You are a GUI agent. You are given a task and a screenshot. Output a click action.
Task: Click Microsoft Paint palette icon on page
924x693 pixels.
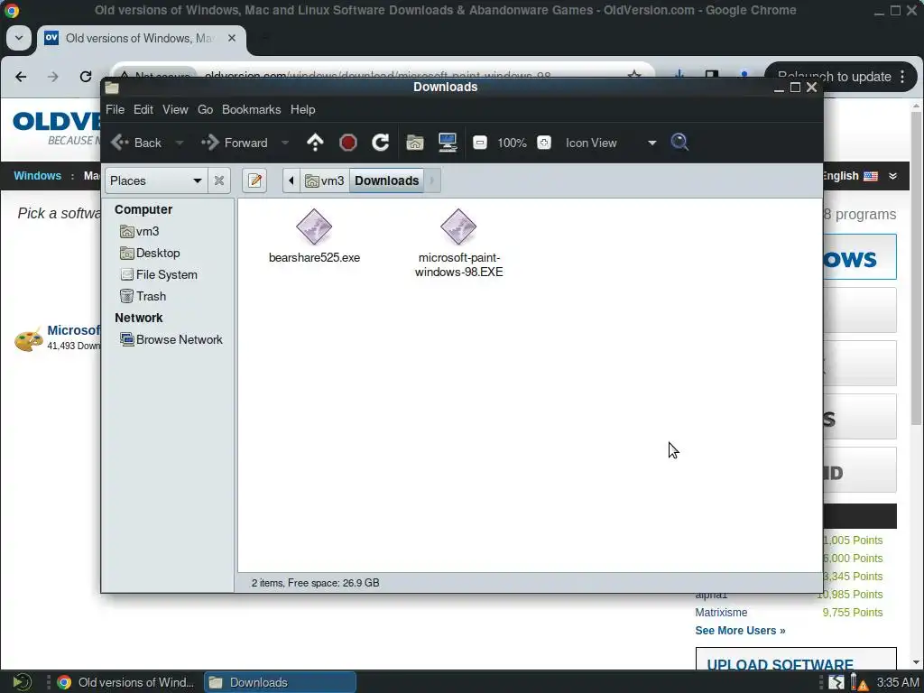(28, 340)
